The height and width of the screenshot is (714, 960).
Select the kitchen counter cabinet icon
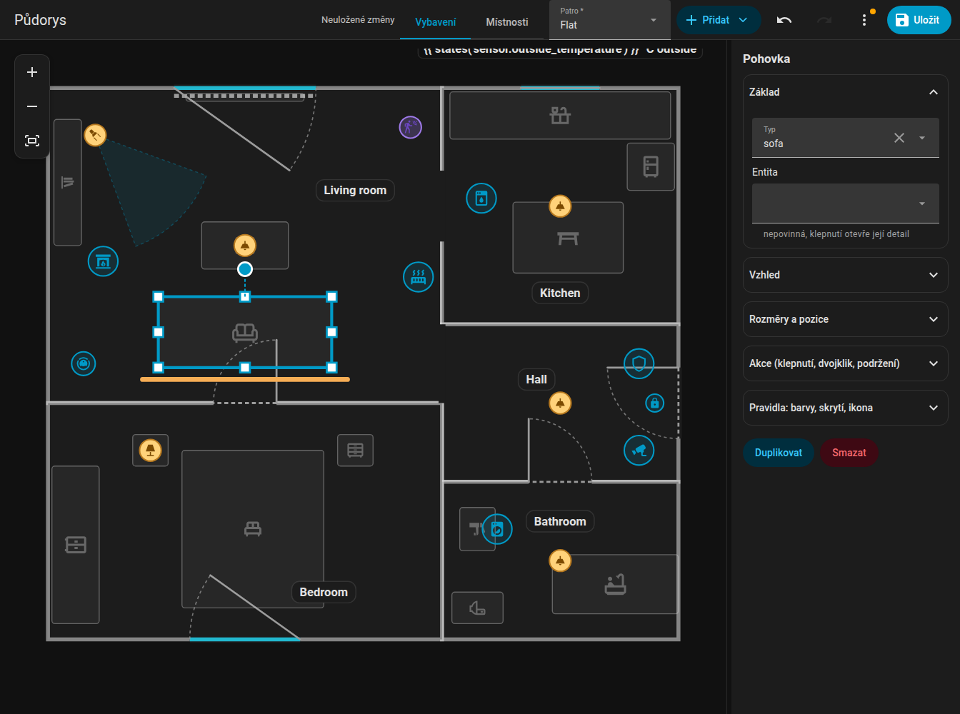(560, 115)
